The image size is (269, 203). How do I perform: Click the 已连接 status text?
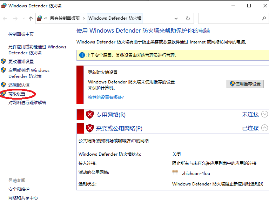pyautogui.click(x=250, y=128)
